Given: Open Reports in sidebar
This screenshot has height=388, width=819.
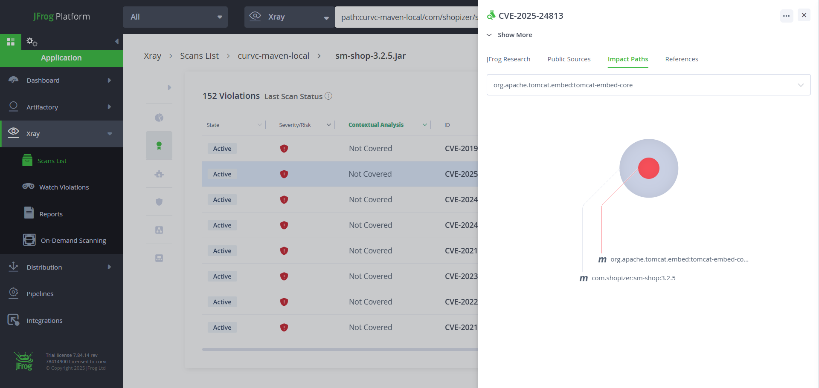Looking at the screenshot, I should click(x=51, y=214).
